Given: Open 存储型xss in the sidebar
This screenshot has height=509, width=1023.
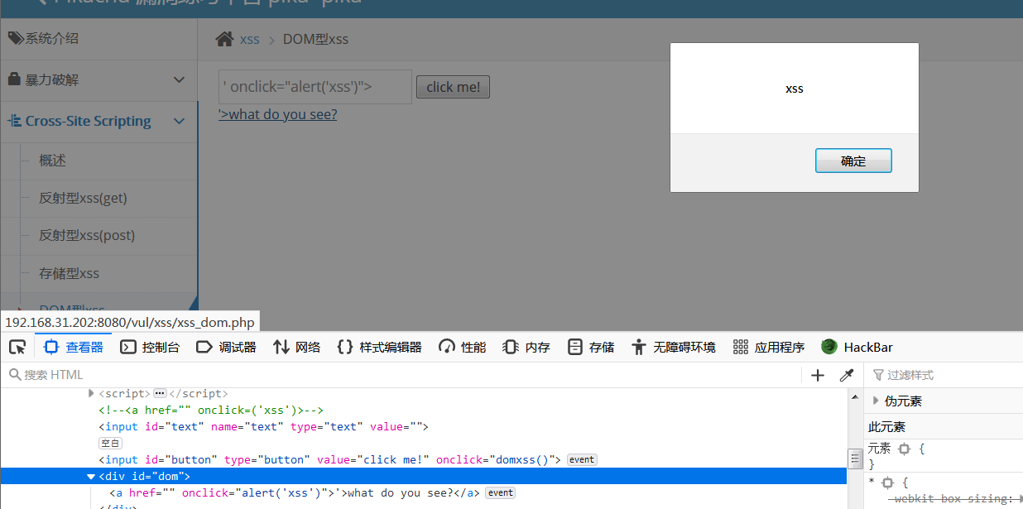Looking at the screenshot, I should click(69, 273).
